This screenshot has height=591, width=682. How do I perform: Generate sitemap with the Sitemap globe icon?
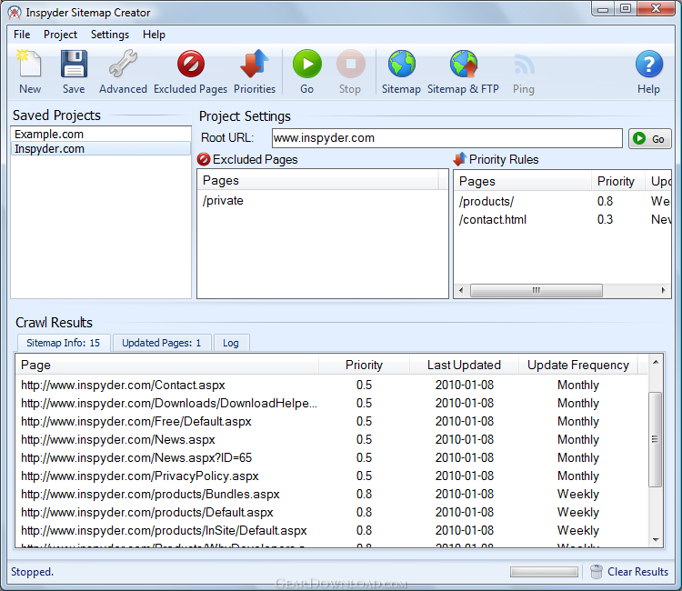pyautogui.click(x=401, y=65)
